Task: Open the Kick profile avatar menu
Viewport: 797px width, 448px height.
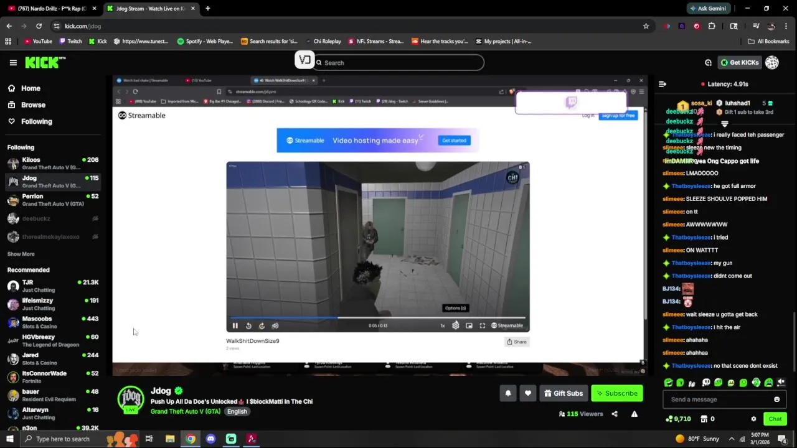Action: 772,63
